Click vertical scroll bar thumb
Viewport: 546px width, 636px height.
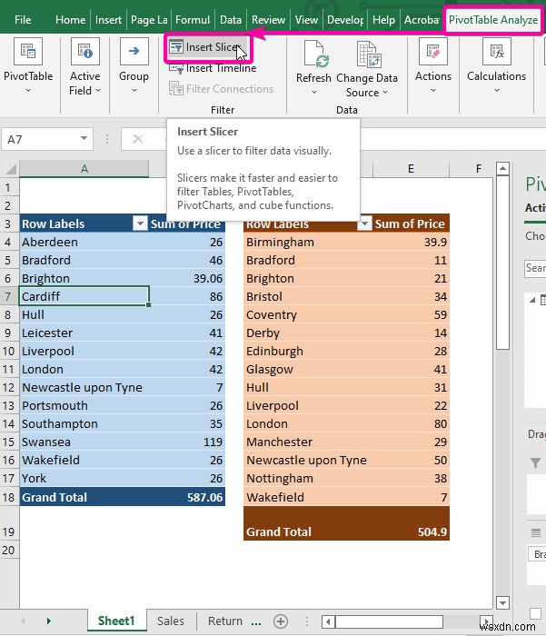click(502, 262)
